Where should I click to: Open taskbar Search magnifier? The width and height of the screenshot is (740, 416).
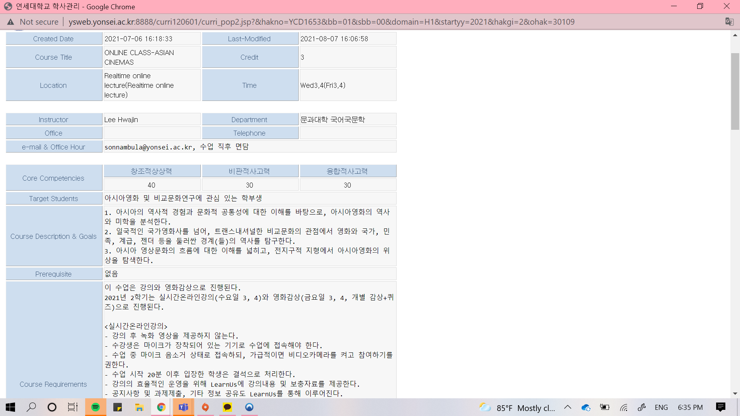click(31, 407)
